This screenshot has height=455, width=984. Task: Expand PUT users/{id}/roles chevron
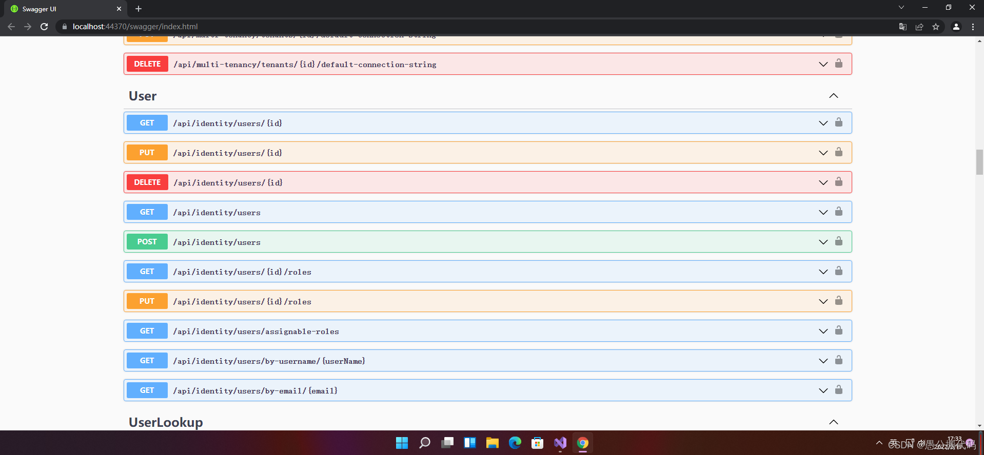(823, 301)
